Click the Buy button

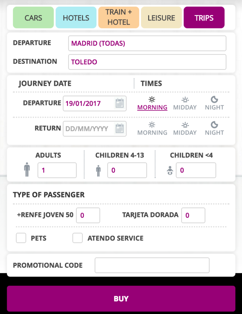(121, 299)
